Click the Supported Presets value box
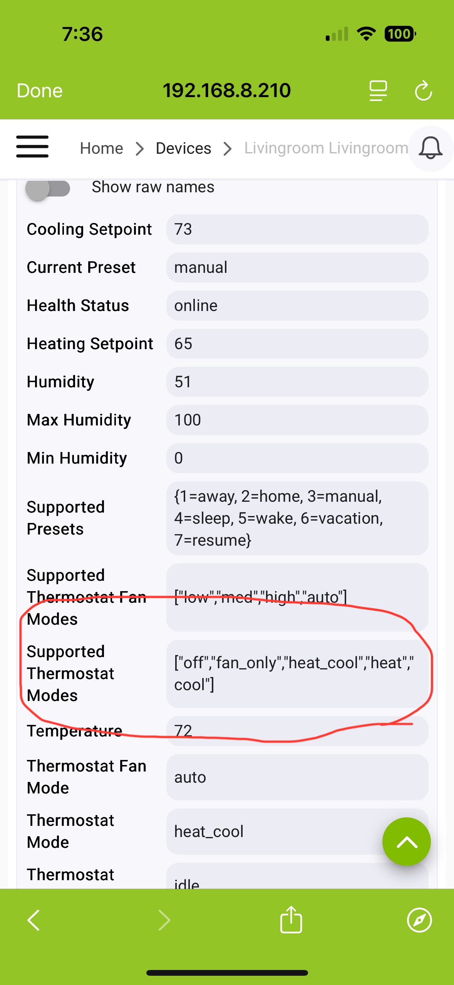Viewport: 454px width, 985px height. coord(297,518)
